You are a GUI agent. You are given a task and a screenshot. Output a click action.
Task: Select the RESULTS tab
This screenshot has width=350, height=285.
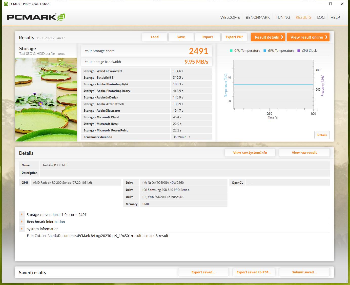[x=303, y=17]
